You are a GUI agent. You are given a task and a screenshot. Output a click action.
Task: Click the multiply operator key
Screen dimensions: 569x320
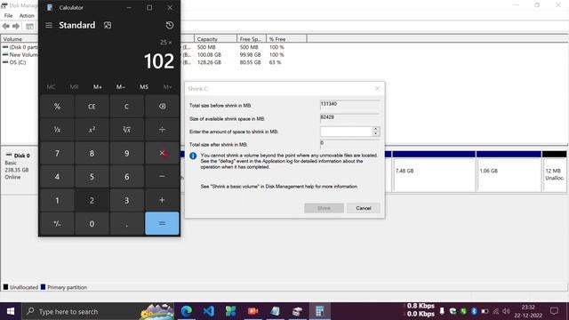[162, 153]
